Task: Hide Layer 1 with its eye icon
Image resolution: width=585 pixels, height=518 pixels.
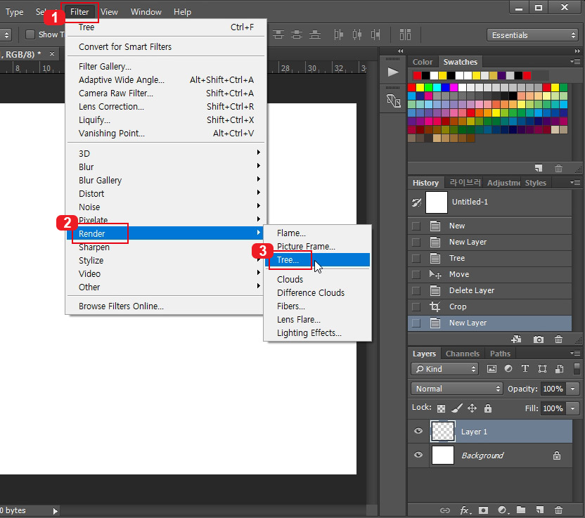Action: coord(418,431)
